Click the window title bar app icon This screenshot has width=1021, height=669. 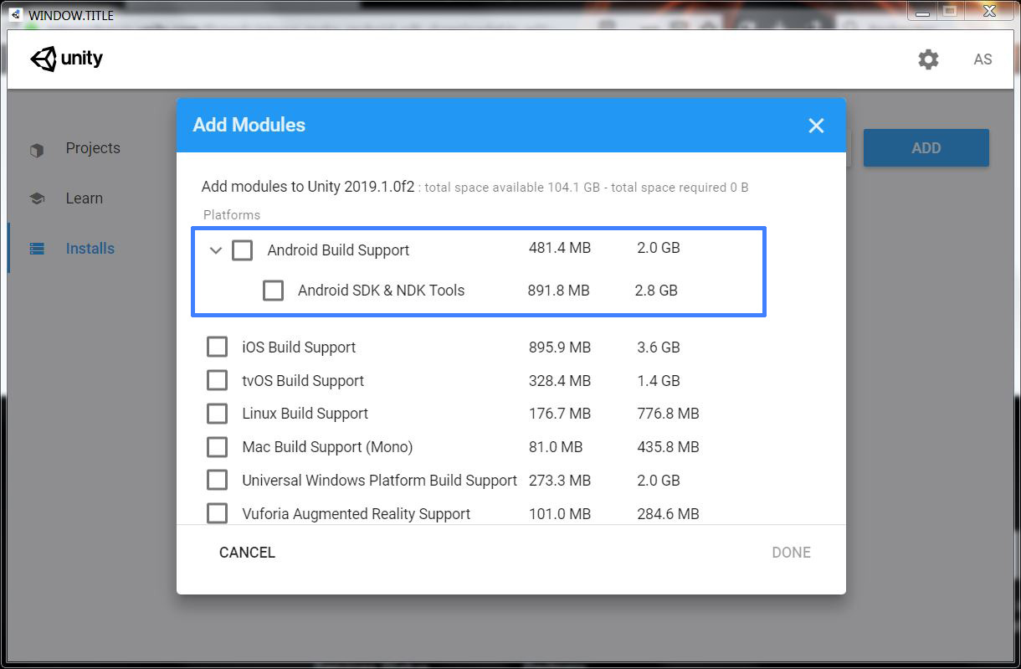click(x=15, y=13)
